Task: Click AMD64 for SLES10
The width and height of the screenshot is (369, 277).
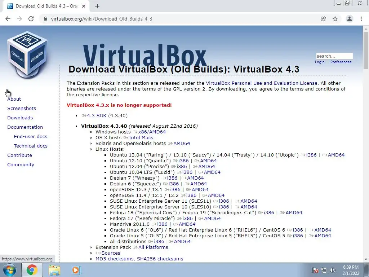Action: point(249,207)
